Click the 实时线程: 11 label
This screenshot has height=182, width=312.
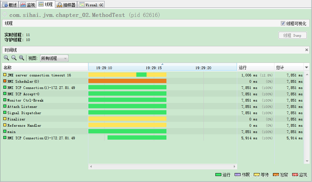[17, 35]
